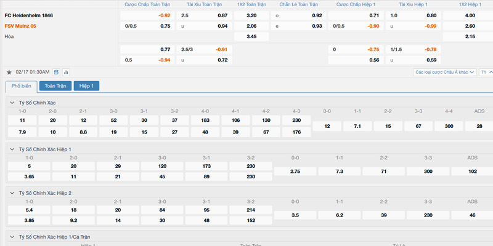Viewport: 493px width, 246px height.
Task: Open the Các loại cược Châu Á khác dropdown
Action: click(445, 73)
